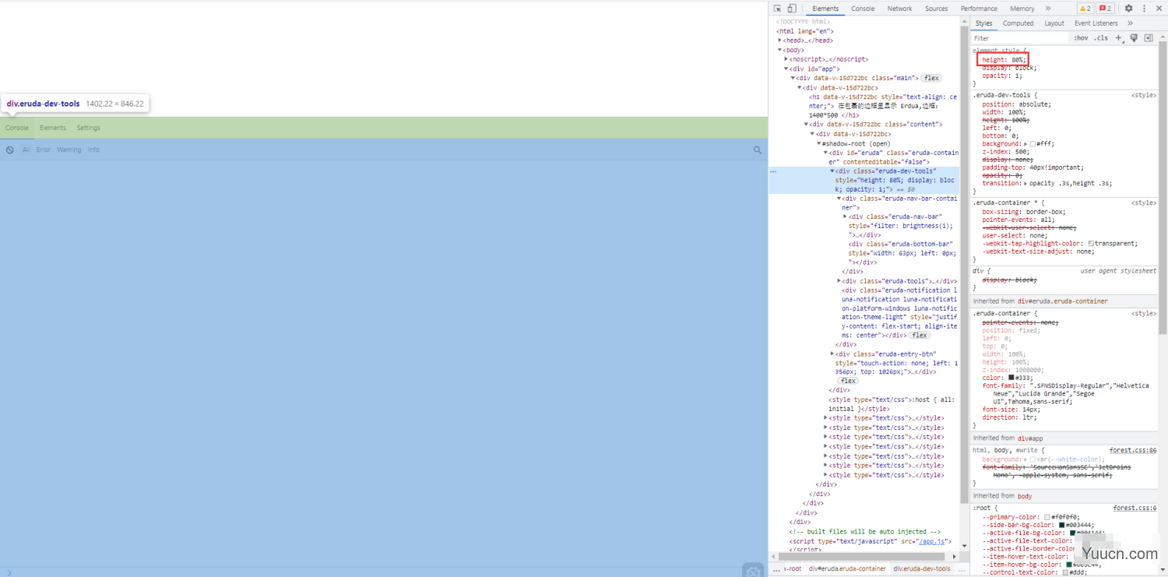The image size is (1168, 577).
Task: Expand first collapsed style type="text/css" node
Action: pyautogui.click(x=826, y=418)
